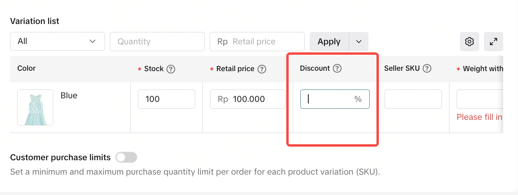The image size is (518, 195).
Task: Click the Retail price help icon
Action: [x=262, y=69]
